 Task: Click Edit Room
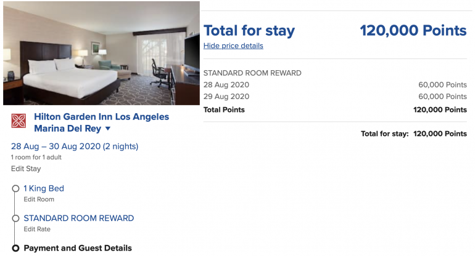point(38,199)
